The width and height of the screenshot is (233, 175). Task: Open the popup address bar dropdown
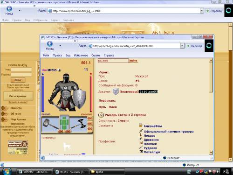tap(182, 46)
